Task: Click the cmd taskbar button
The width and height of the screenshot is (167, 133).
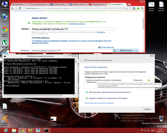Action: [x=46, y=130]
